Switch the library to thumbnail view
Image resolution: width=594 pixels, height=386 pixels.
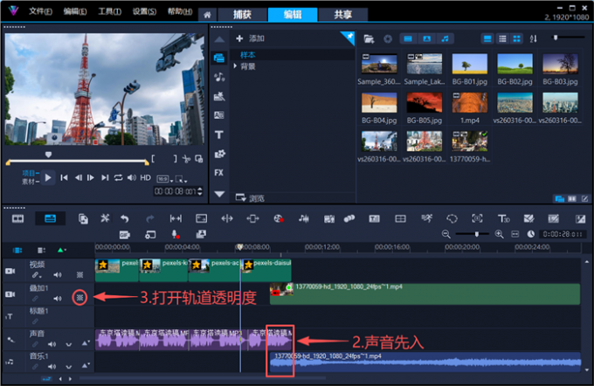[517, 38]
